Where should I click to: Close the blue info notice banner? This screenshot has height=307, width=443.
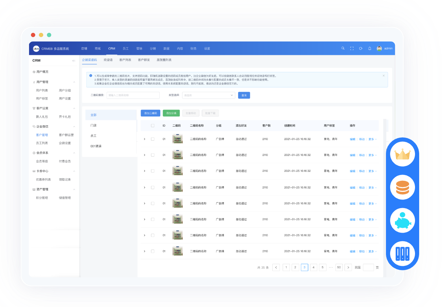[x=384, y=75]
